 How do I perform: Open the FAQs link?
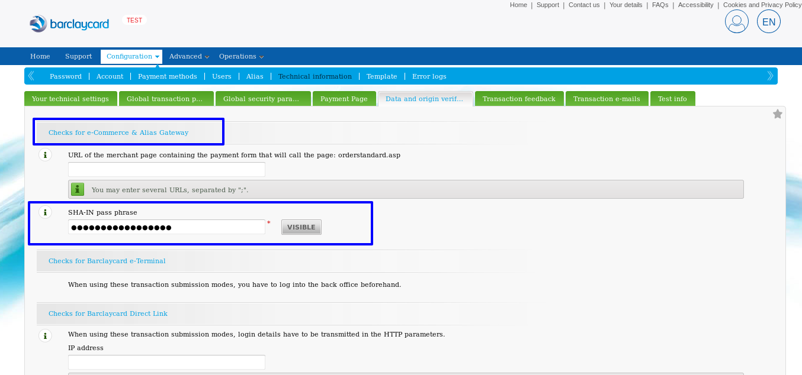660,5
